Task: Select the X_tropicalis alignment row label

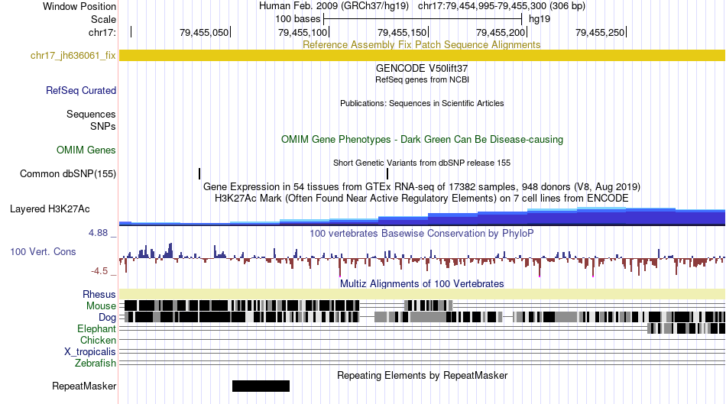Action: [x=90, y=352]
